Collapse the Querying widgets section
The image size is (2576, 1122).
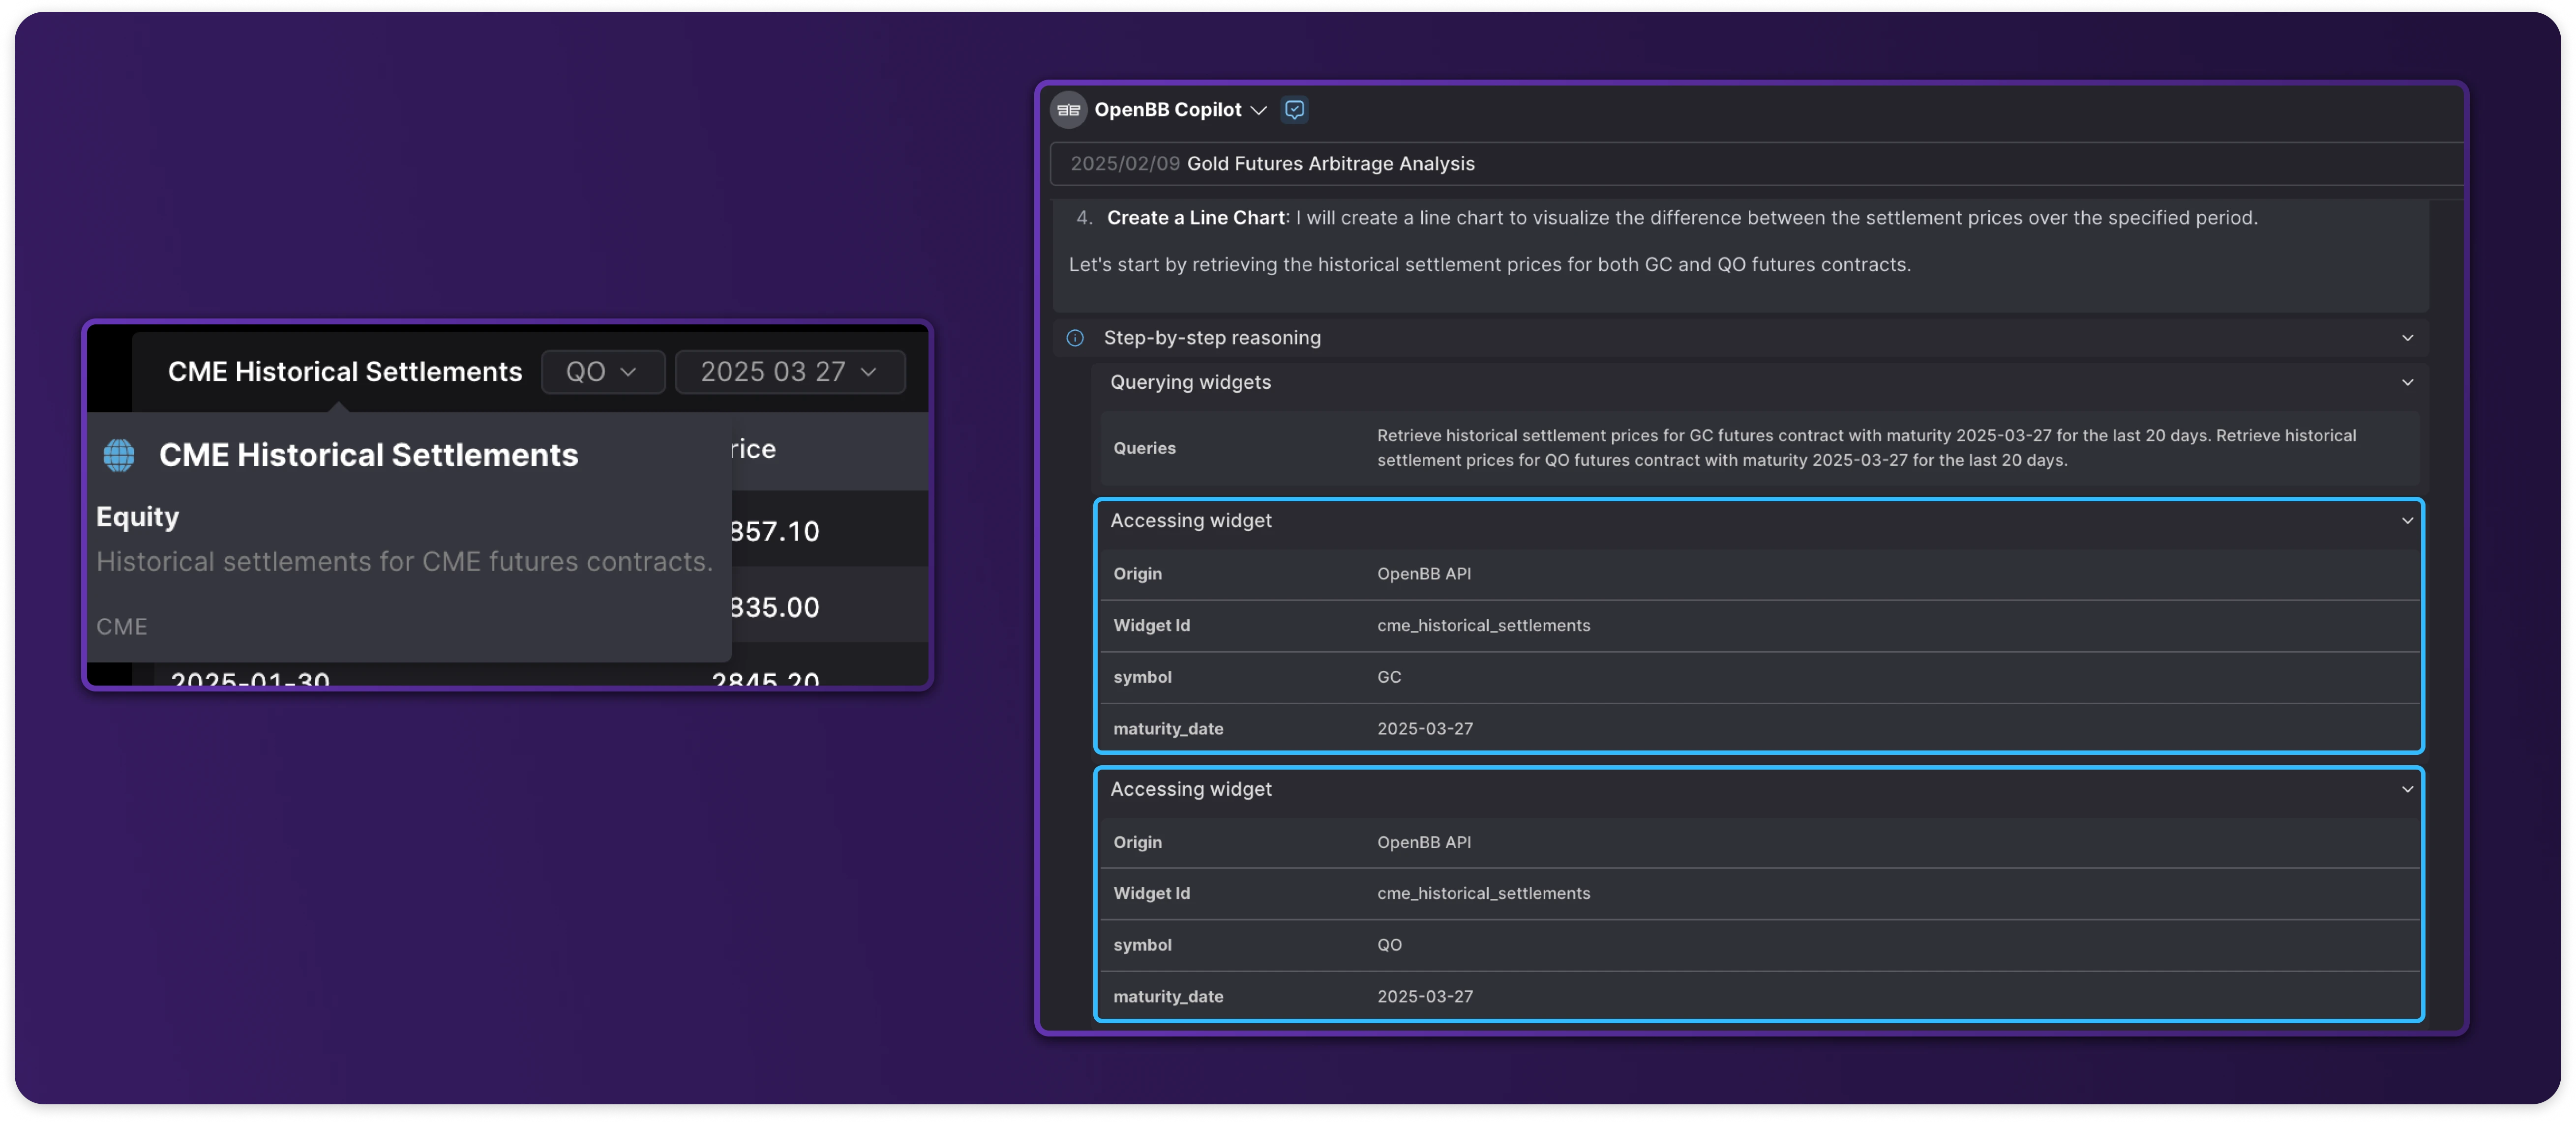click(x=2407, y=382)
